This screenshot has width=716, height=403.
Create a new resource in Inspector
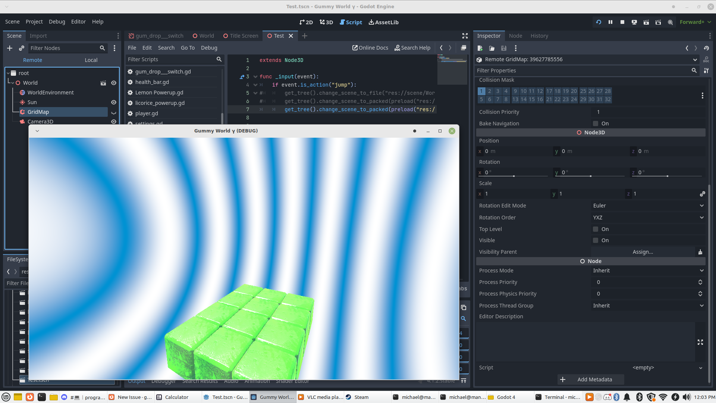480,48
